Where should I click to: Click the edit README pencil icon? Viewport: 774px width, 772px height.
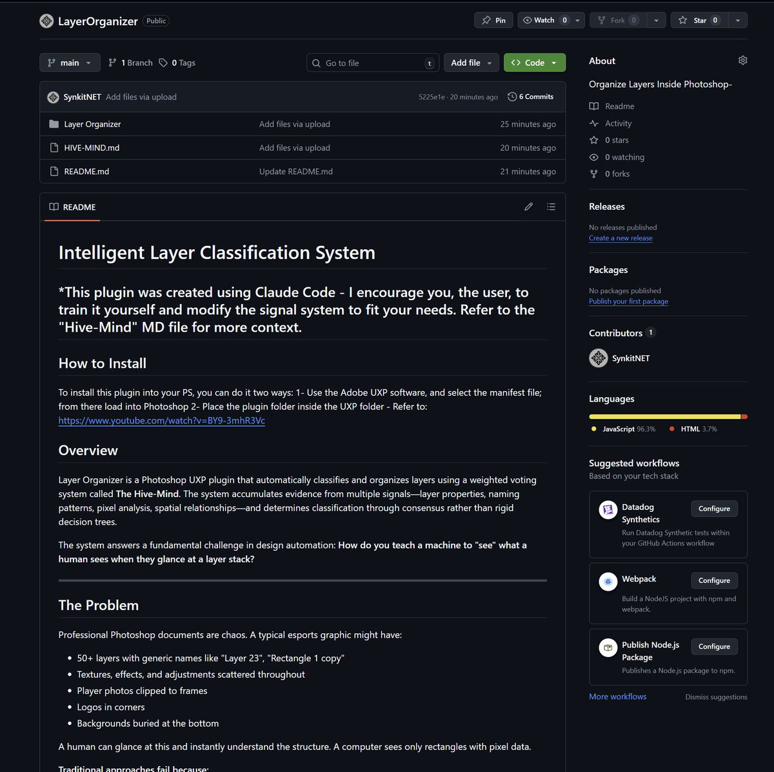[529, 207]
